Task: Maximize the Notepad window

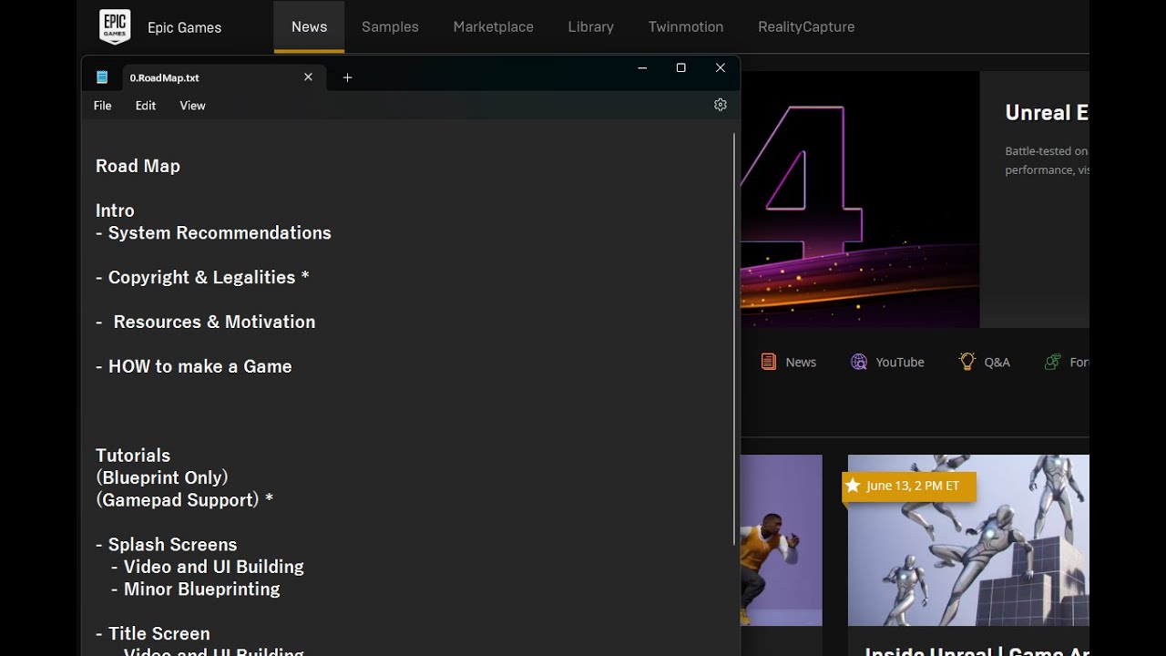Action: point(680,67)
